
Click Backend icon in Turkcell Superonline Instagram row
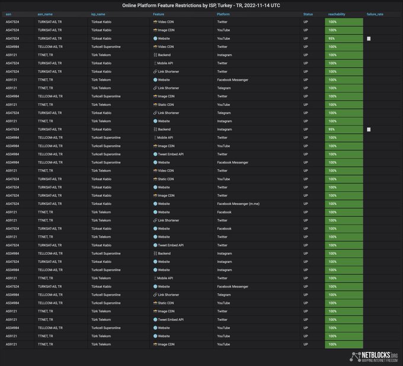click(x=155, y=253)
